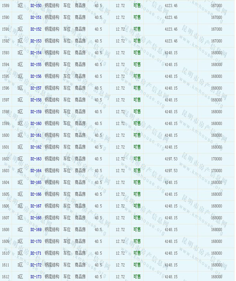View unit D2-164 details
The height and width of the screenshot is (281, 236).
point(36,171)
